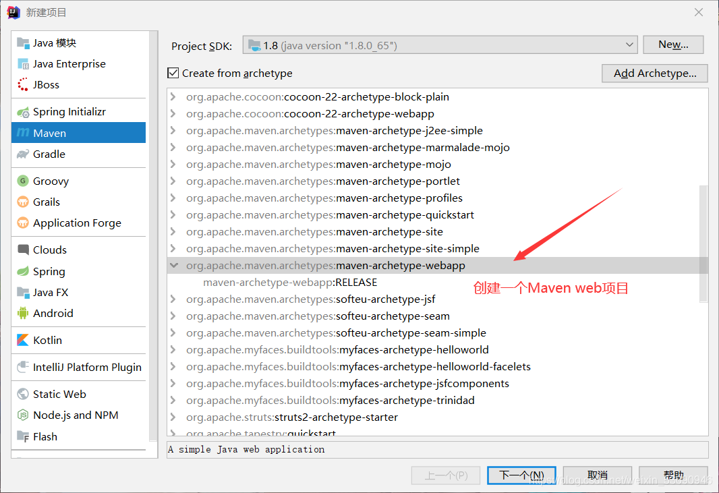Image resolution: width=719 pixels, height=493 pixels.
Task: Click the Spring Initializr icon
Action: point(23,112)
